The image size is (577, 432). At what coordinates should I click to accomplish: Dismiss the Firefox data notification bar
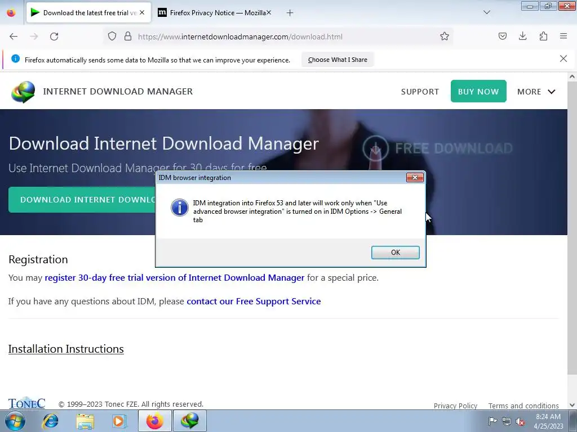pyautogui.click(x=563, y=58)
